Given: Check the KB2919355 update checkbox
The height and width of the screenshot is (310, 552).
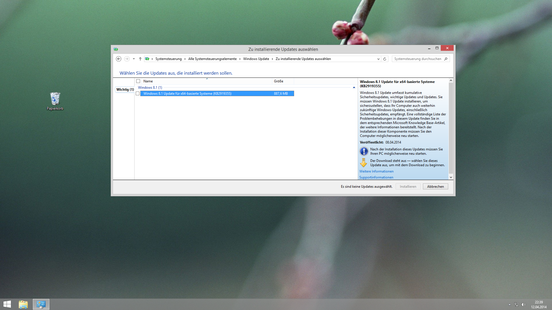Looking at the screenshot, I should click(138, 94).
